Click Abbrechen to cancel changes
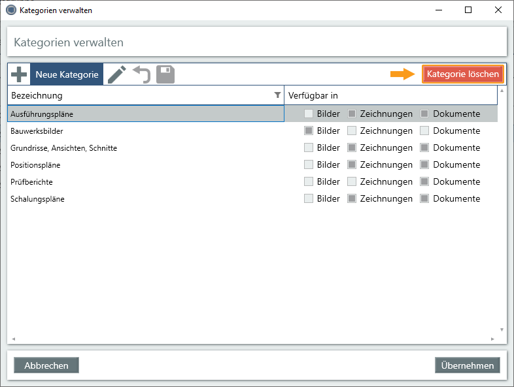Screen dimensions: 514x387 click(x=46, y=365)
